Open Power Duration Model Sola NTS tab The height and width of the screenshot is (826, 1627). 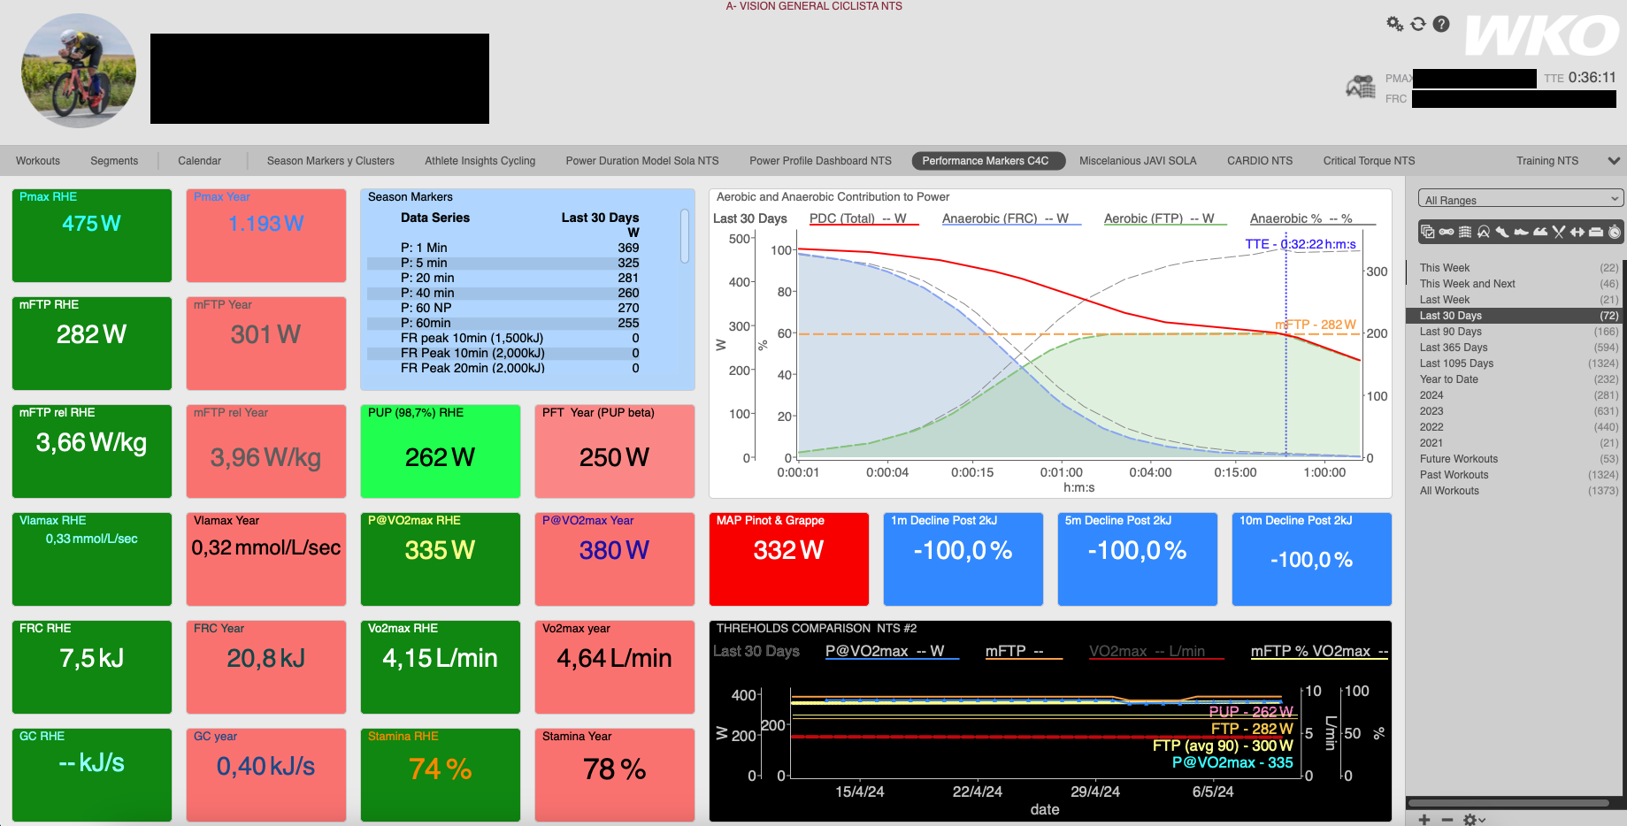(642, 161)
